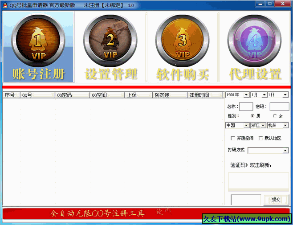Click the 注册时间 column header

tap(205, 95)
